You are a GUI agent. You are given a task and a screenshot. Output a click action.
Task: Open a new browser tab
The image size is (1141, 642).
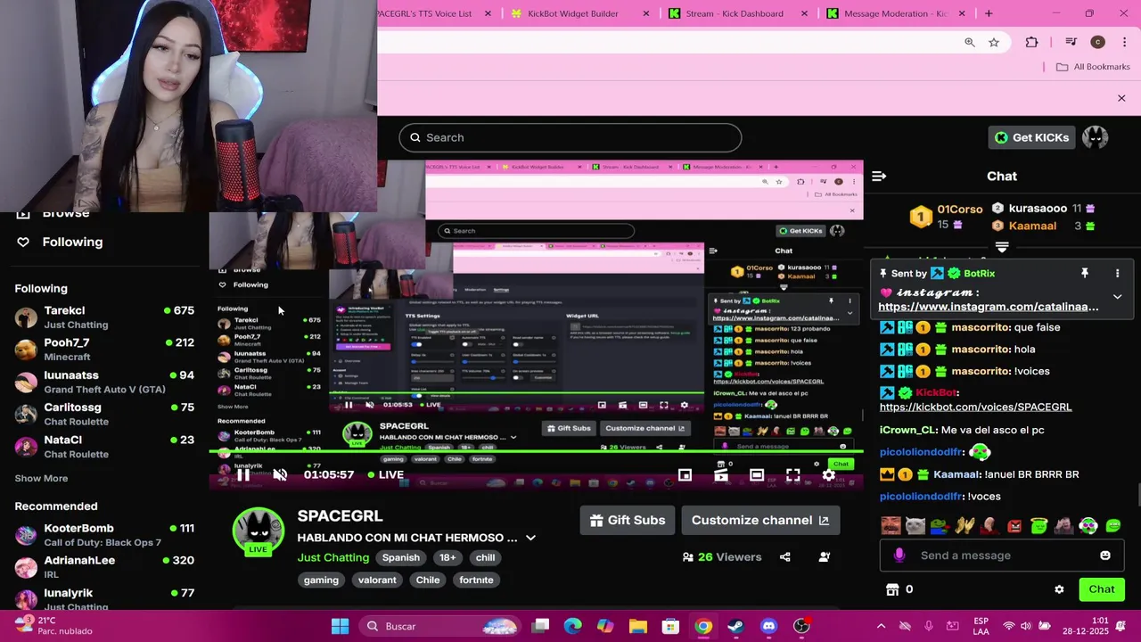point(989,13)
